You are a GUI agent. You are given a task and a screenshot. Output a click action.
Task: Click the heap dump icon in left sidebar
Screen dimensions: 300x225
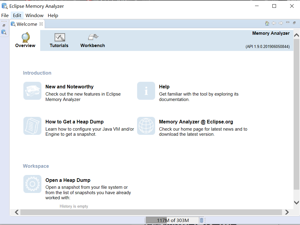(x=4, y=32)
